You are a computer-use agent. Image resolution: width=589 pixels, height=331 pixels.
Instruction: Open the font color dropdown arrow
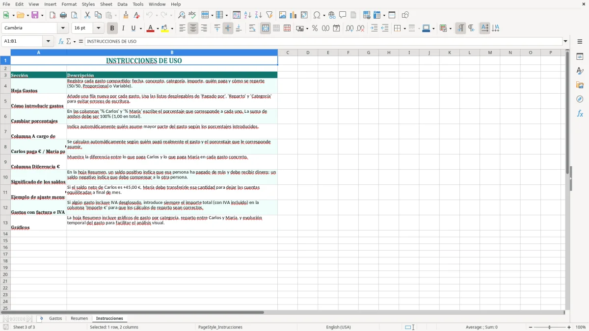pos(158,28)
